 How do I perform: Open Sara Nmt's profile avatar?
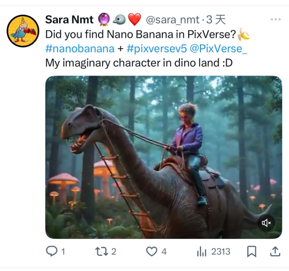click(x=23, y=31)
